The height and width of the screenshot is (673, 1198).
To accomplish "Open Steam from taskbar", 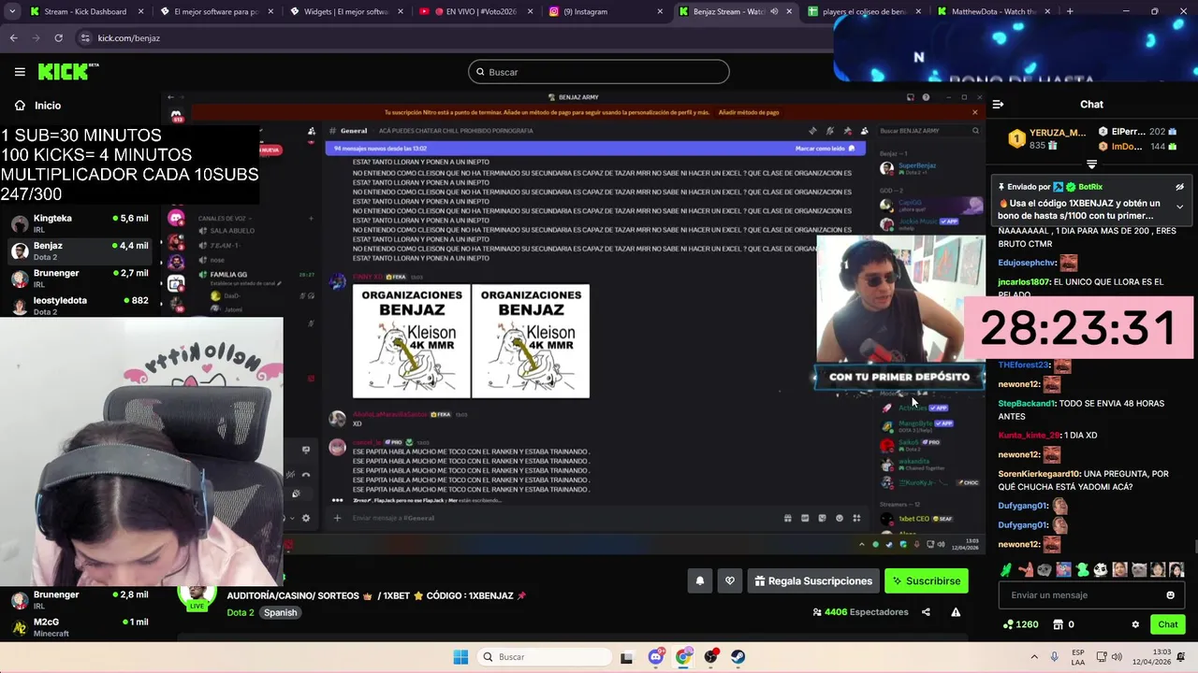I will (738, 657).
